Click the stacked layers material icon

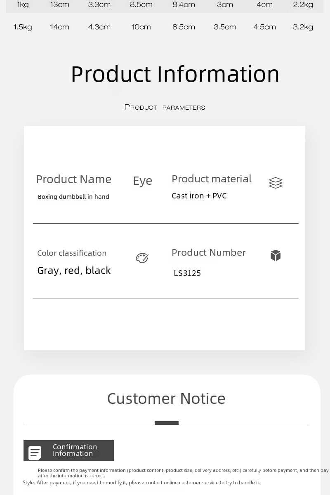pyautogui.click(x=276, y=183)
